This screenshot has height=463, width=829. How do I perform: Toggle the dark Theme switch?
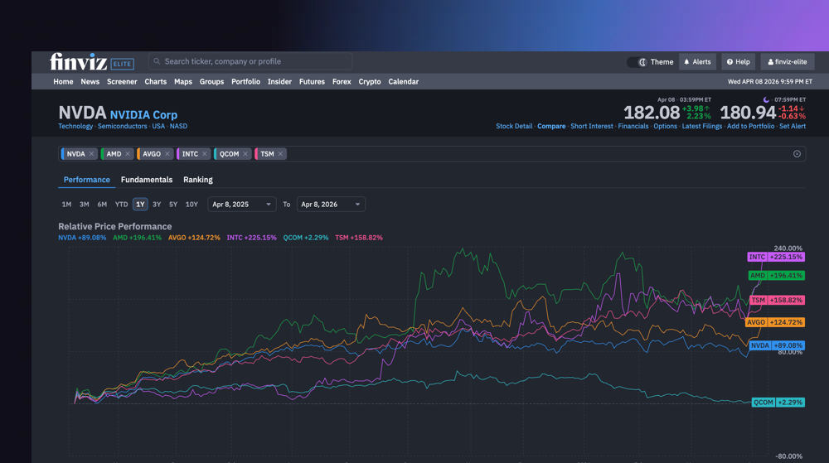click(x=637, y=62)
